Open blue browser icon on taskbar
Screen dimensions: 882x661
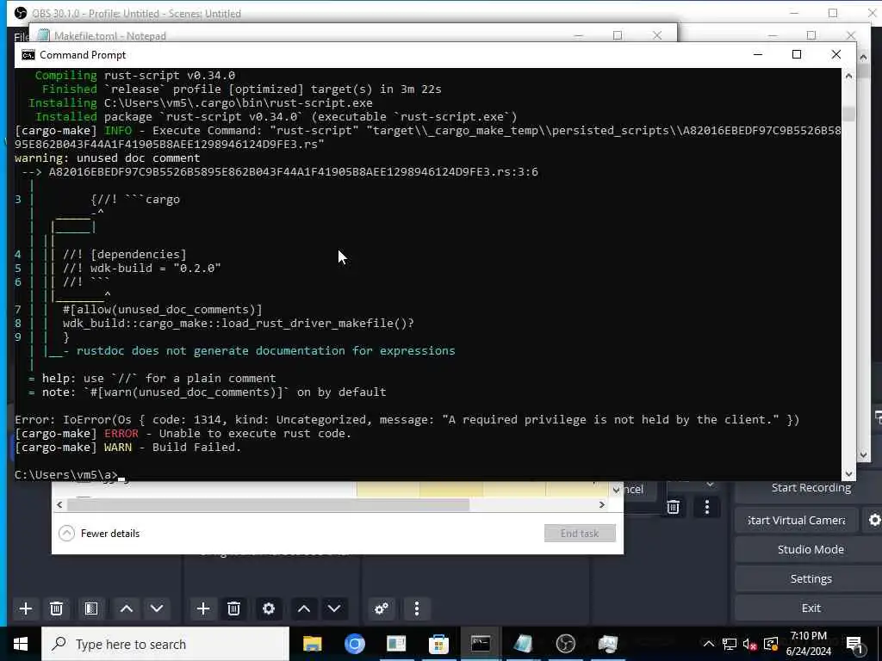coord(354,644)
